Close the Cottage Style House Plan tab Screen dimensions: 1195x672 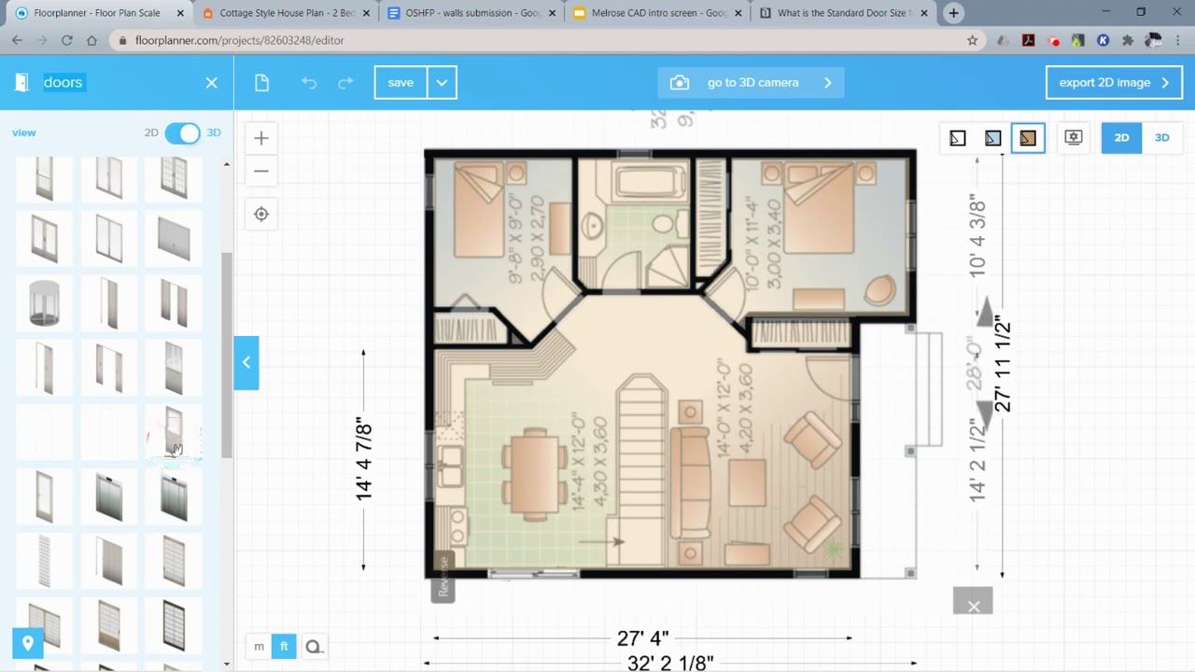(x=366, y=13)
